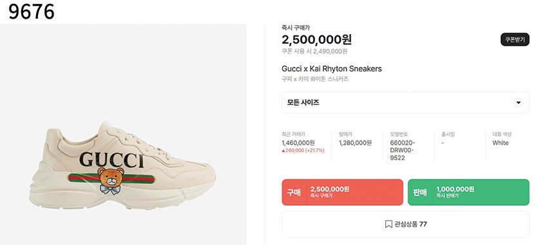Click the White 대표 색상 value

coord(501,143)
